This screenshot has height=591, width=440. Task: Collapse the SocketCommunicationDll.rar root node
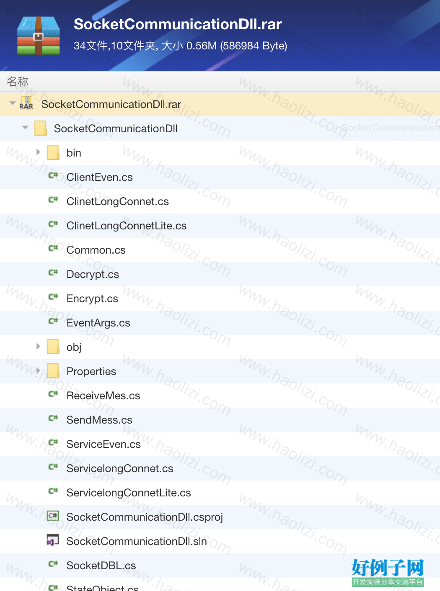click(13, 103)
